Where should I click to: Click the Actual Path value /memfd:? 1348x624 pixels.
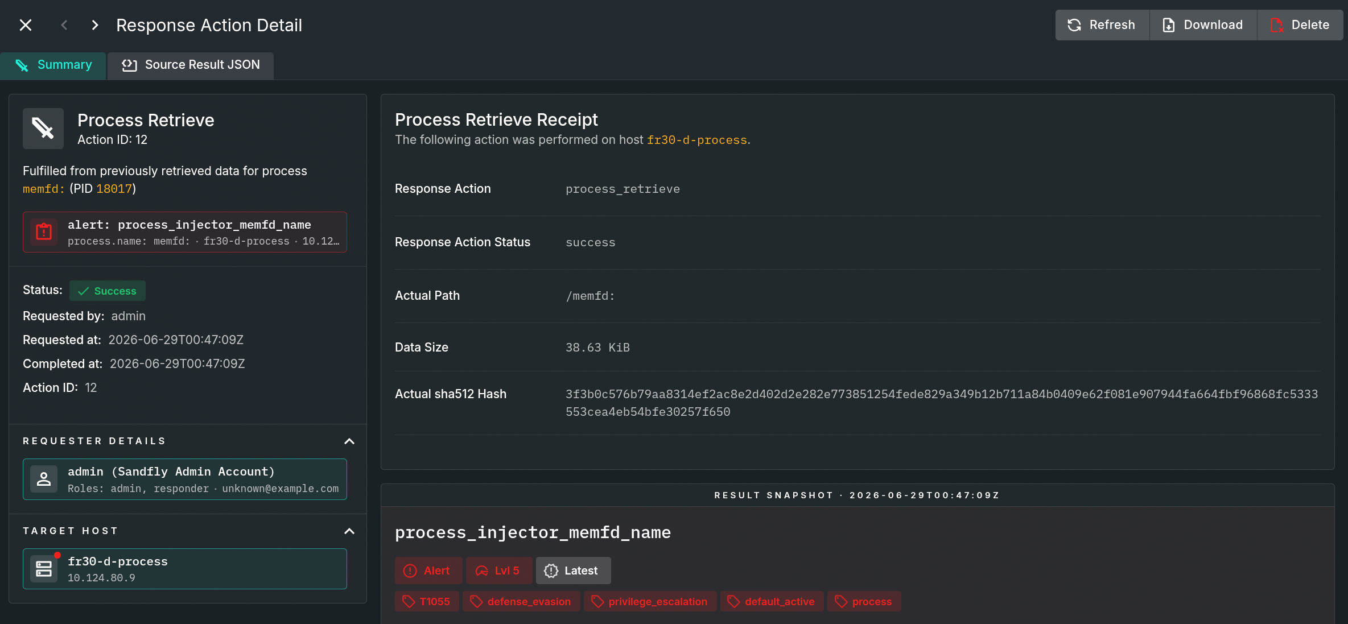point(590,296)
